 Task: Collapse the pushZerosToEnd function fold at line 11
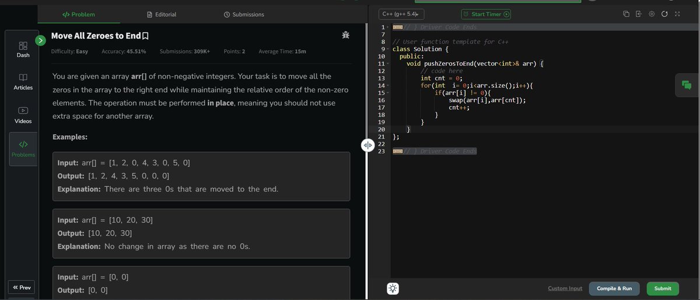click(388, 63)
